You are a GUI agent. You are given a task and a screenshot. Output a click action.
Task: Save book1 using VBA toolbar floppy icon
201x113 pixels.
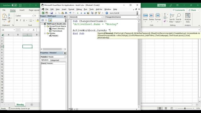pos(52,13)
